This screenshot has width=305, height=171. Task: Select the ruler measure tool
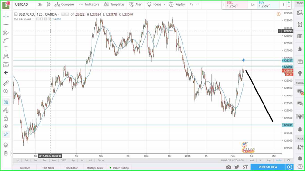(6, 83)
